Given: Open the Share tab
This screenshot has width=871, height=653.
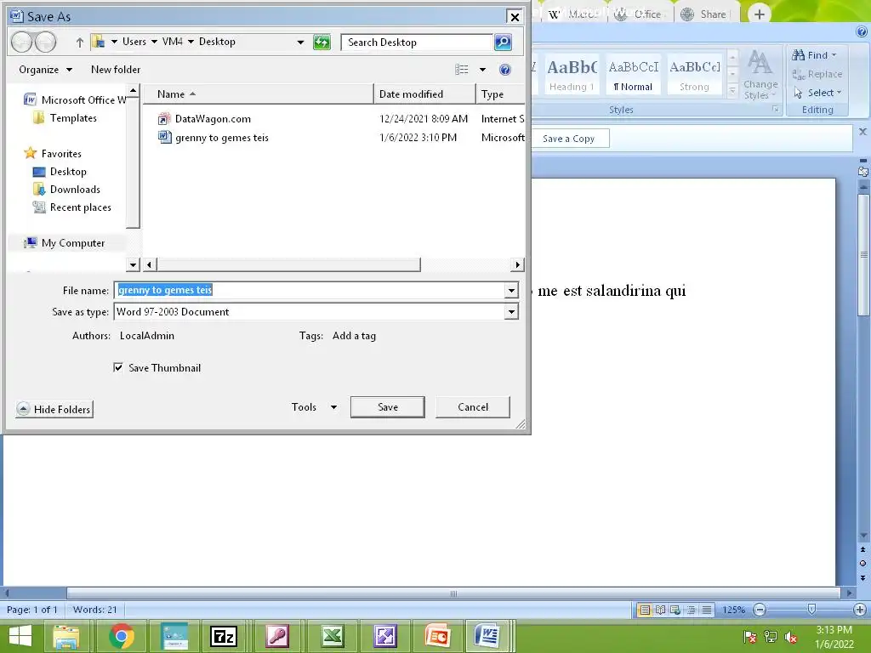Looking at the screenshot, I should pyautogui.click(x=705, y=14).
